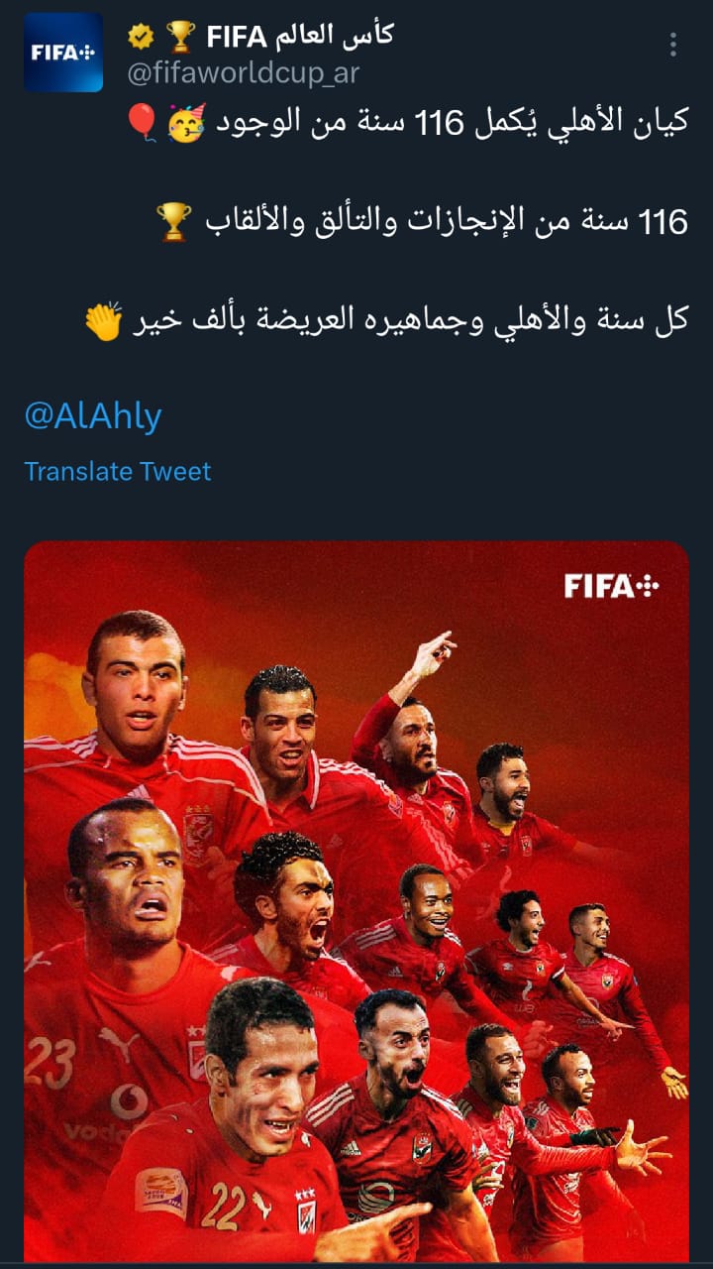This screenshot has height=1269, width=713.
Task: Open the three-dot tweet options menu
Action: pyautogui.click(x=673, y=45)
